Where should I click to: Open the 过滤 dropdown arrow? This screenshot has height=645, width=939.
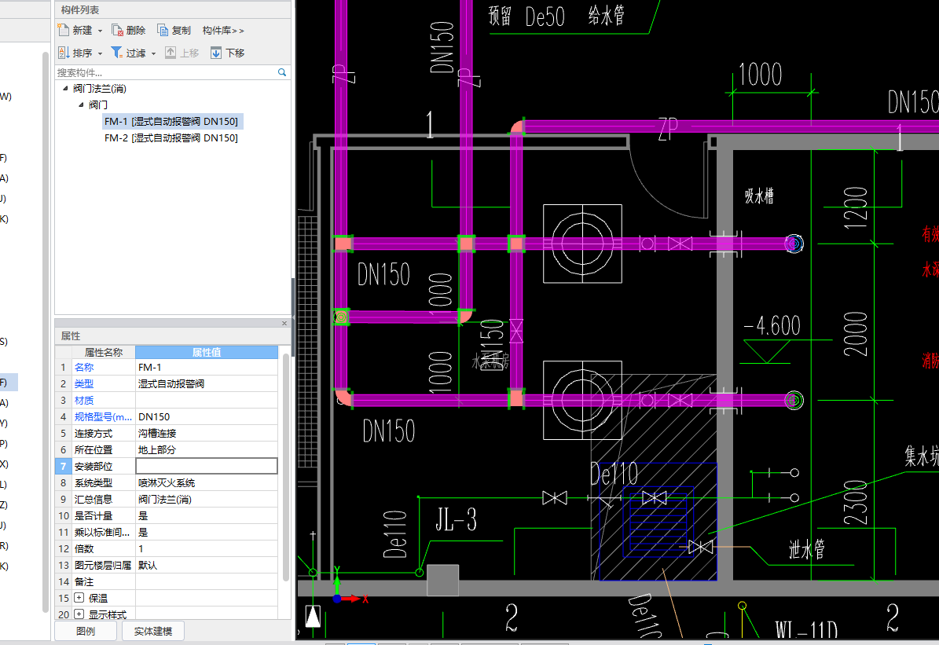pos(153,53)
